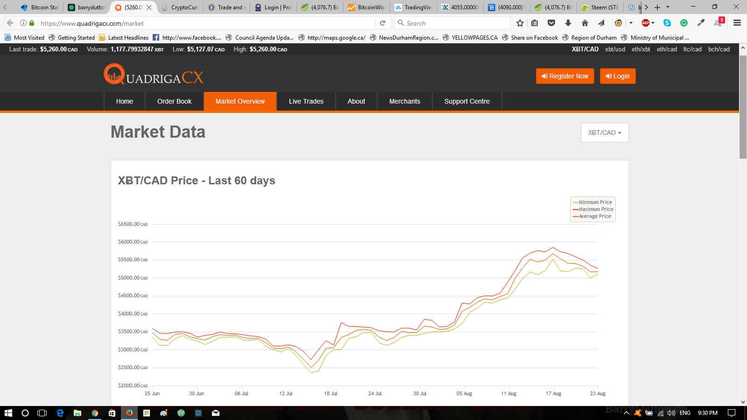747x420 pixels.
Task: Open the Firefox hamburger menu
Action: pos(737,23)
